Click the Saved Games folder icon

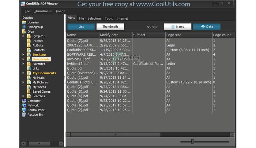pyautogui.click(x=29, y=92)
